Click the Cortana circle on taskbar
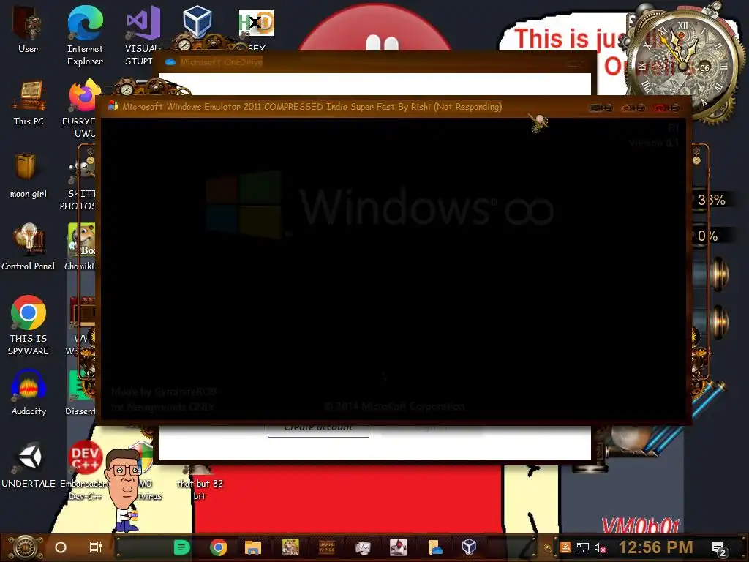749x562 pixels. pos(61,547)
